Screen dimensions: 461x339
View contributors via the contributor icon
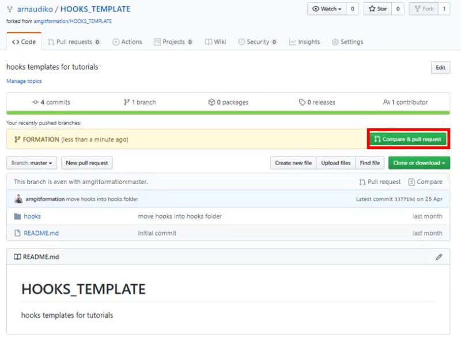pyautogui.click(x=388, y=102)
